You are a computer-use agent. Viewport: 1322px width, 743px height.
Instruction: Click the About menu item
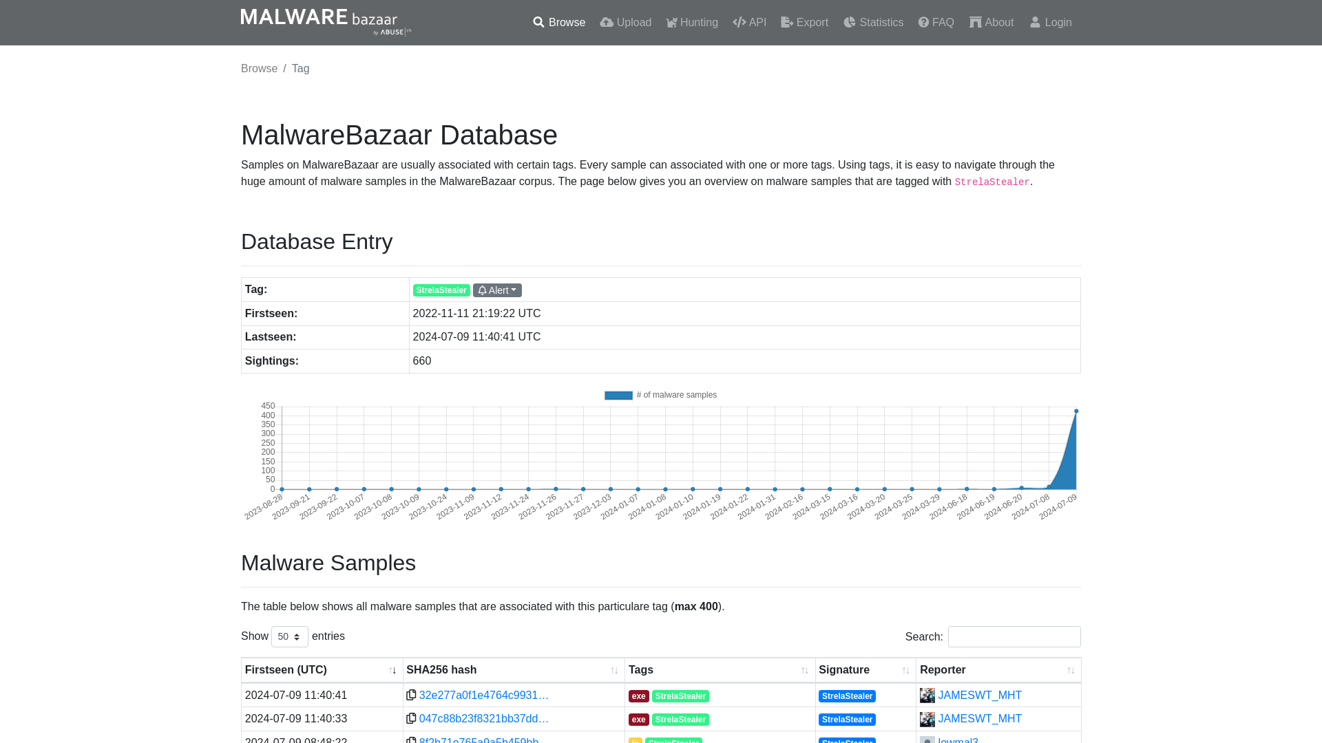[992, 23]
